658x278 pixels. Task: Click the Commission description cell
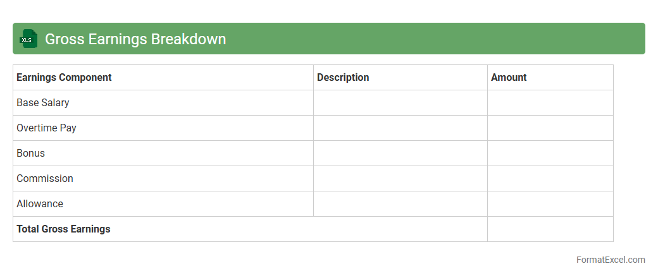400,178
